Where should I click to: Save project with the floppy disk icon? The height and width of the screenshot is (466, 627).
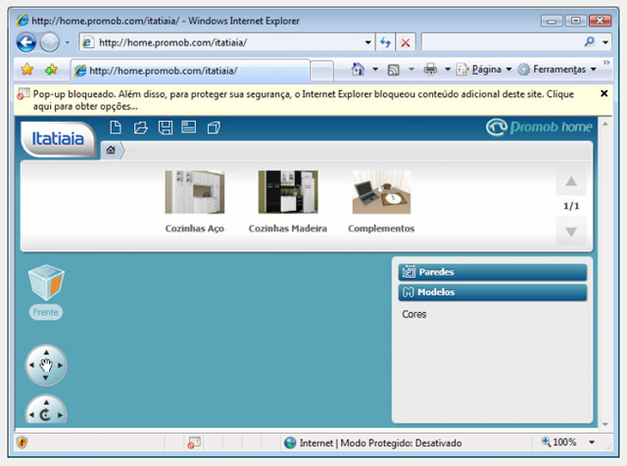[166, 128]
